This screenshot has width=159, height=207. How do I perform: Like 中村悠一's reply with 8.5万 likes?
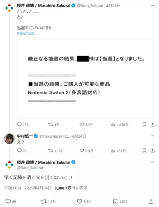(82, 150)
